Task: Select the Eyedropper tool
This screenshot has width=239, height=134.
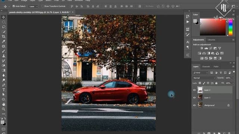Action: coord(3,41)
